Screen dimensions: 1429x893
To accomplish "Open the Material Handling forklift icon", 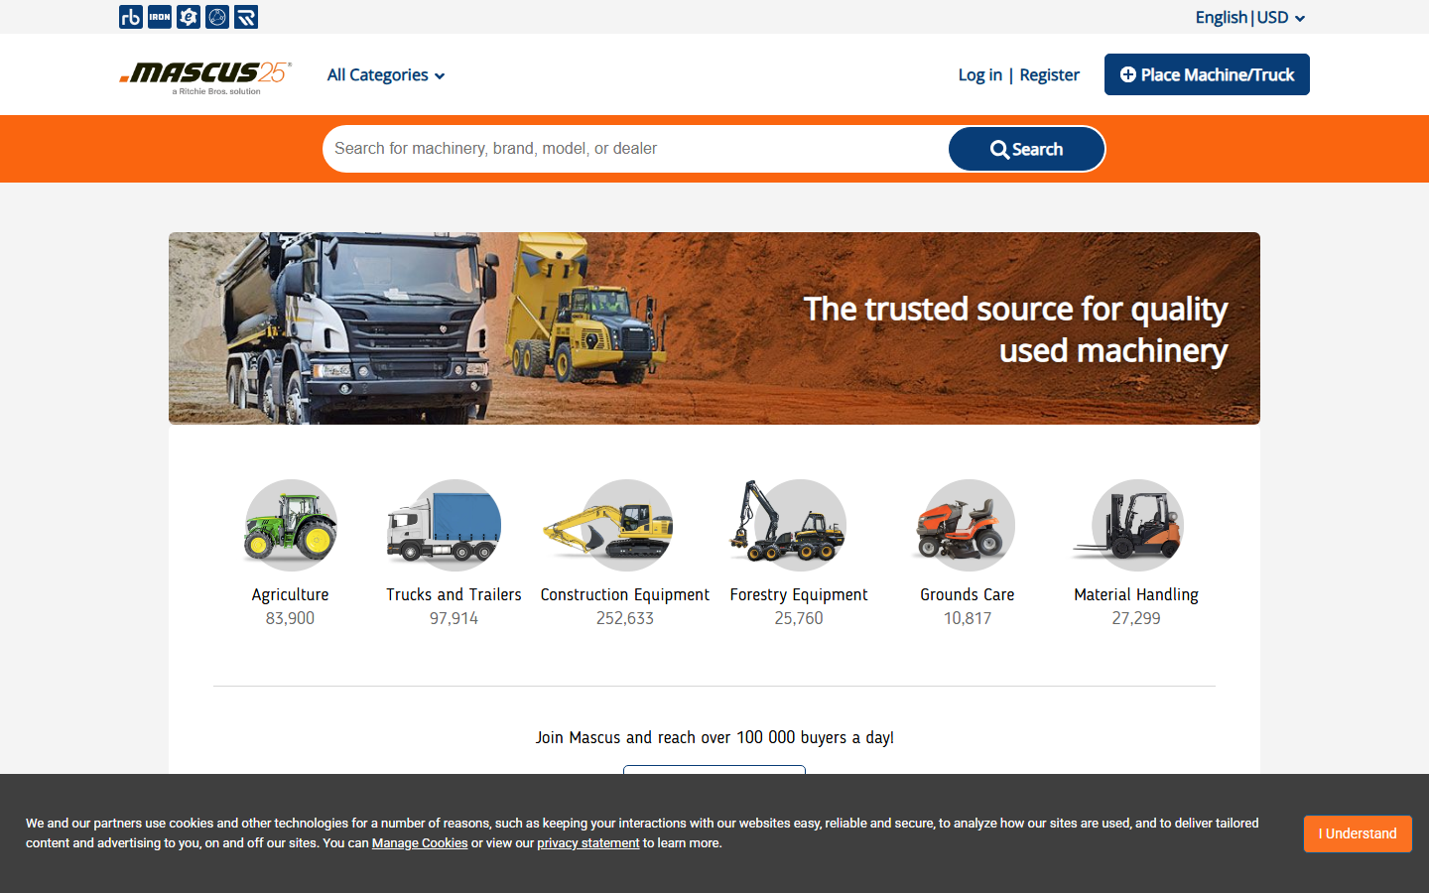I will (x=1129, y=525).
